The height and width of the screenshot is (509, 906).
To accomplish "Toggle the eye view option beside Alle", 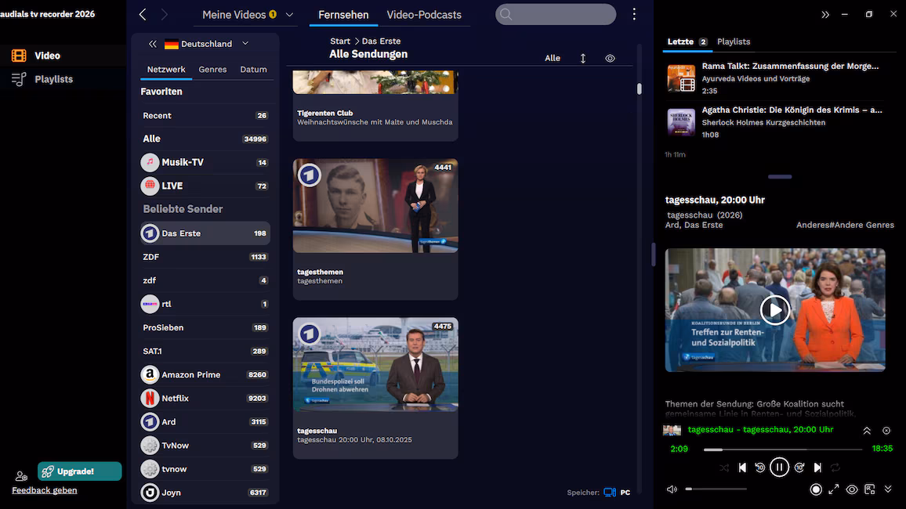I will [x=611, y=58].
